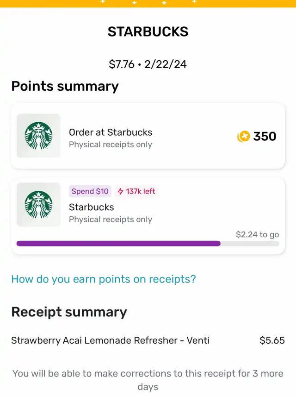Open the Starbucks Spend $10 offer title
The width and height of the screenshot is (296, 396).
tap(92, 207)
